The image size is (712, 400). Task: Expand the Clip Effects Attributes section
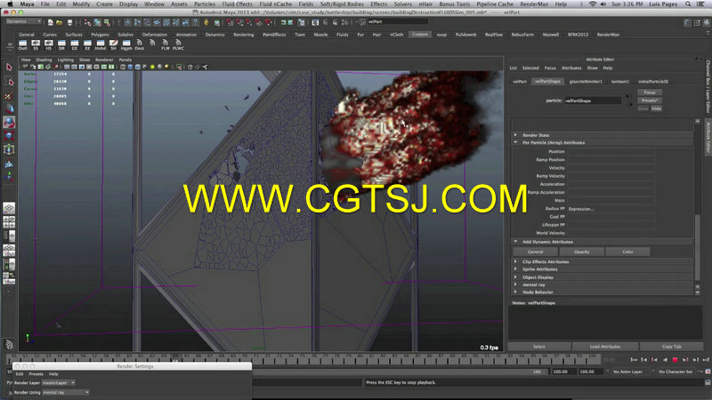515,261
